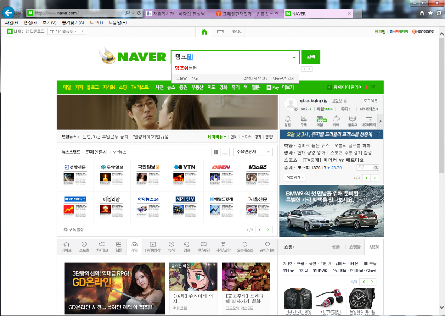Screen dimensions: 445x316
Task: Open 시스템글꼴 font dropdown
Action: pyautogui.click(x=63, y=31)
